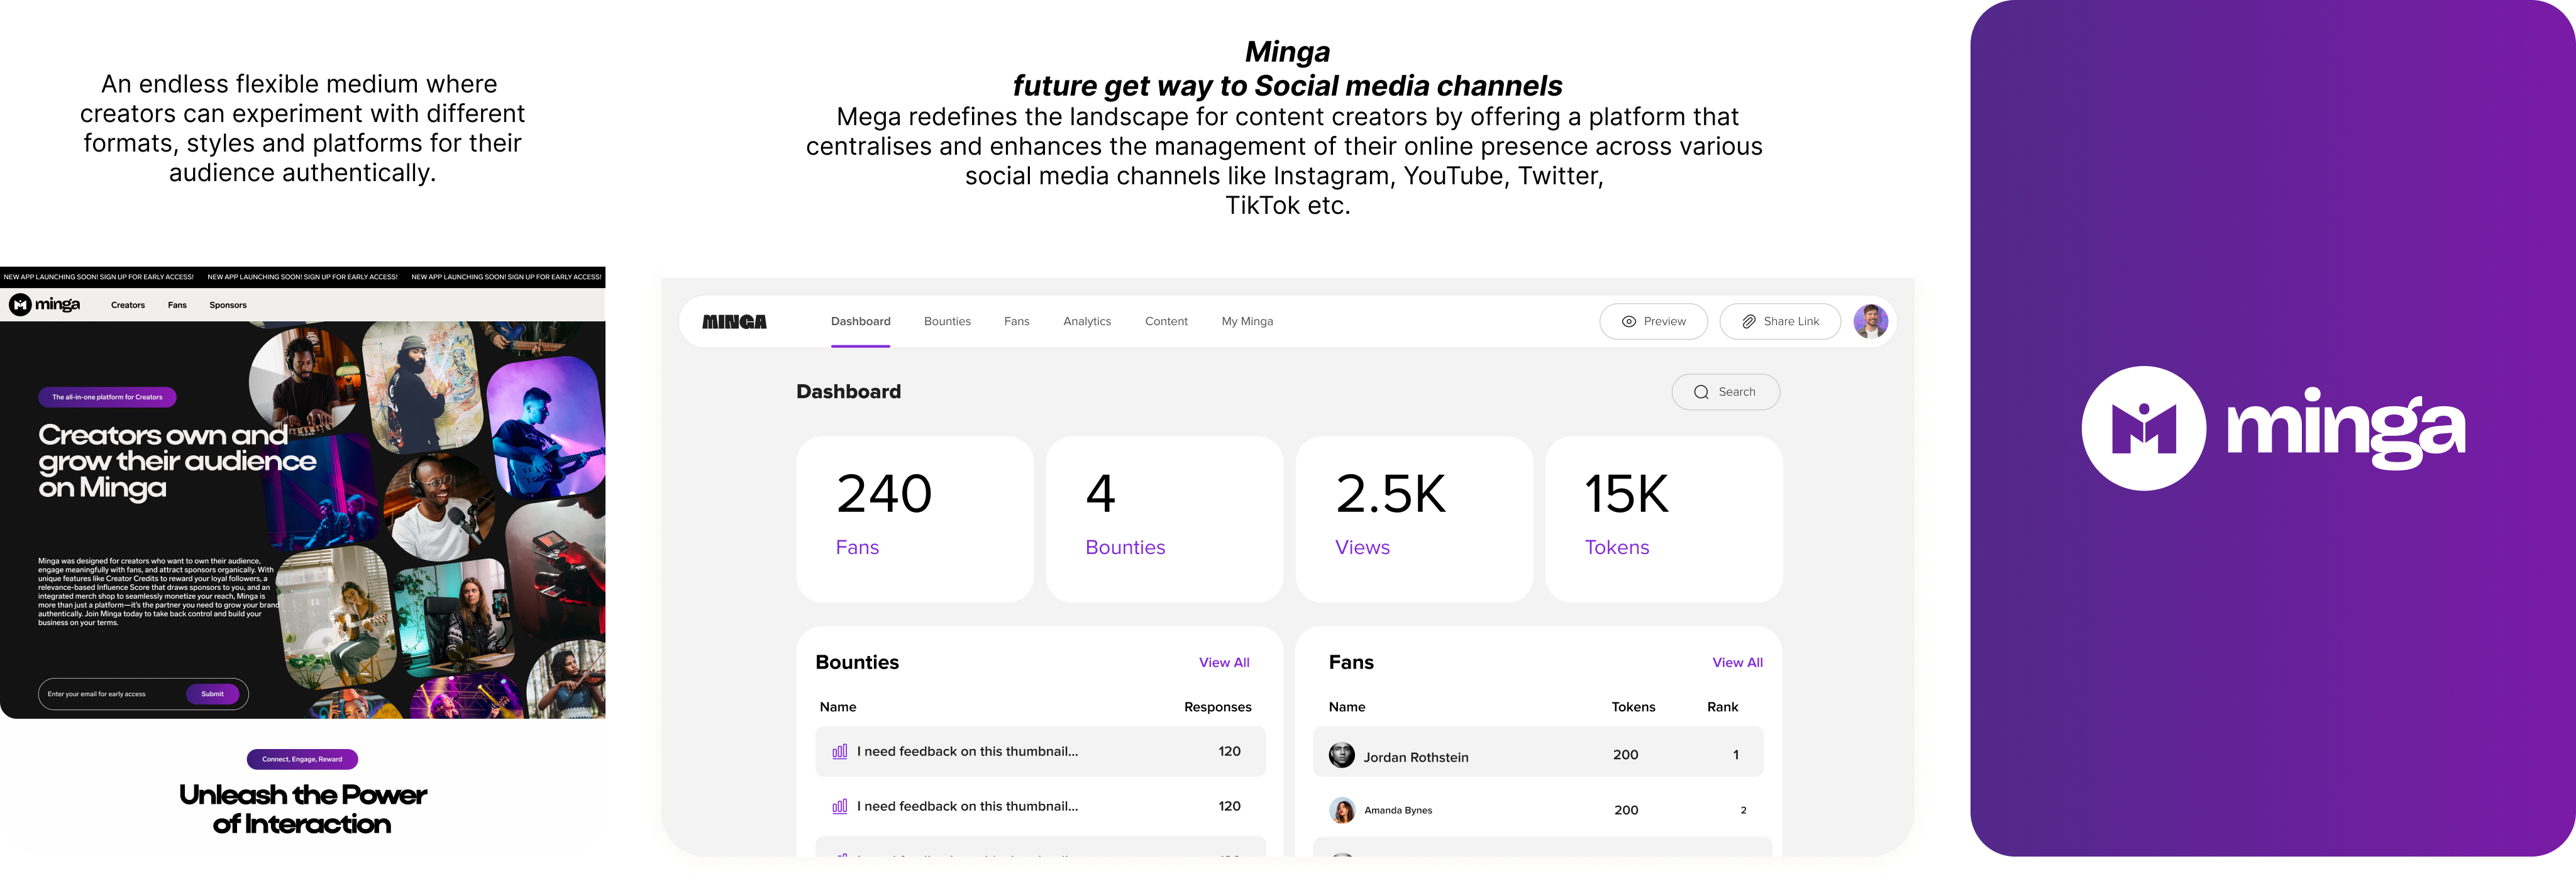
Task: Select the Content tab
Action: [x=1166, y=322]
